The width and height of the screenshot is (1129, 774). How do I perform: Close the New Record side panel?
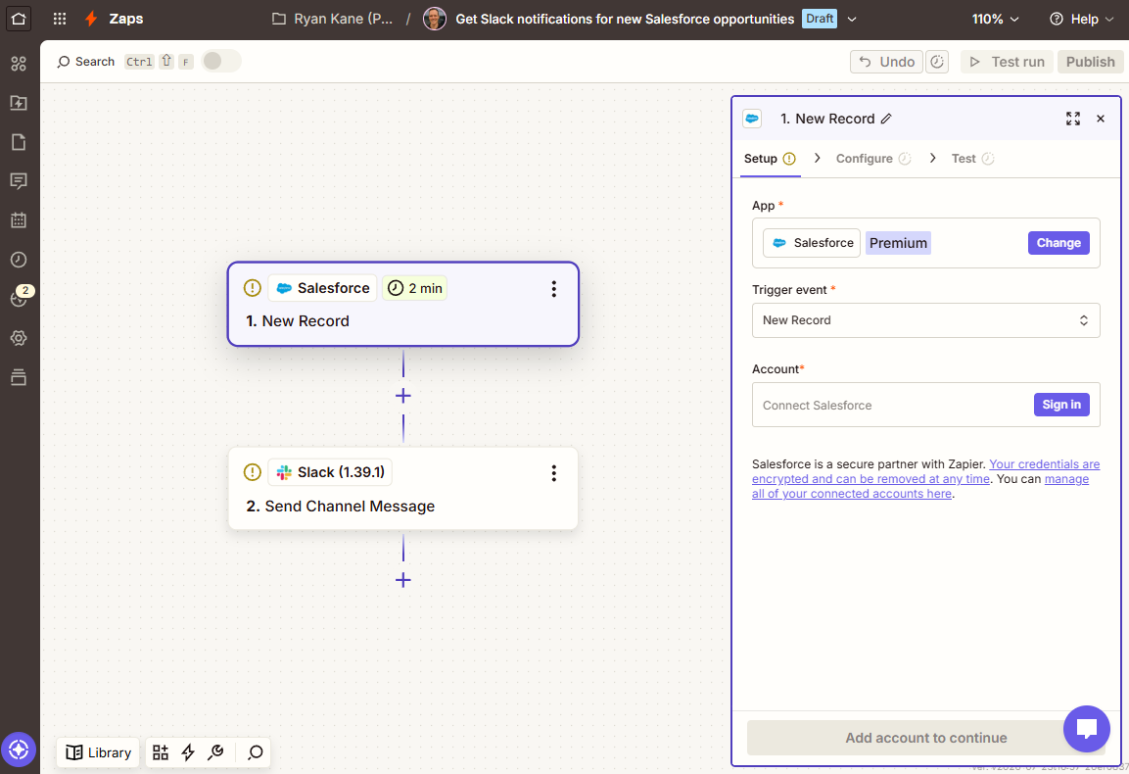1101,119
